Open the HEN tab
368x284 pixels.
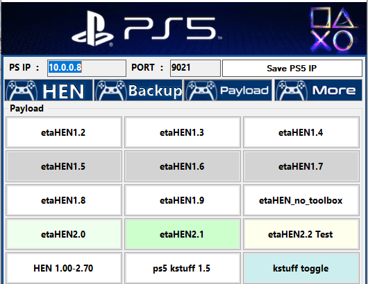tap(49, 90)
